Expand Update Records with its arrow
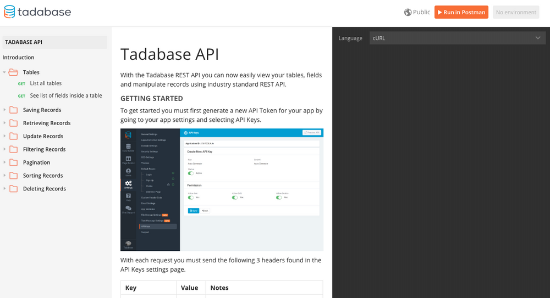Image resolution: width=550 pixels, height=298 pixels. pos(4,136)
